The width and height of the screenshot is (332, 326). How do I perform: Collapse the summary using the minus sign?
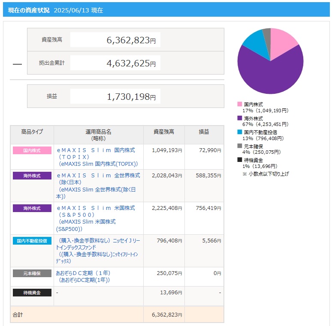tap(17, 64)
